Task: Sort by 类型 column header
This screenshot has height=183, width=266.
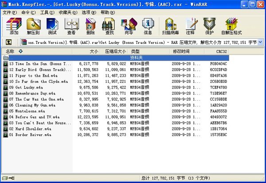Action: (149, 51)
